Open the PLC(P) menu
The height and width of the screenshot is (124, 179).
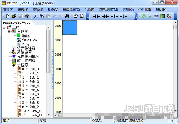(89, 10)
